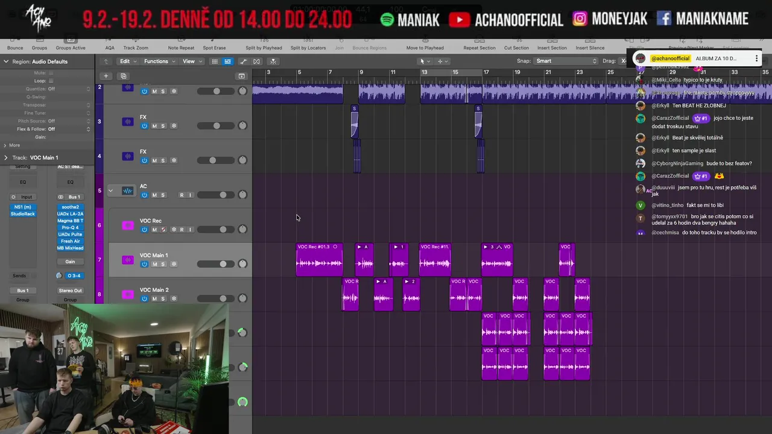Toggle power on the VOC Main 1 track

(x=144, y=264)
